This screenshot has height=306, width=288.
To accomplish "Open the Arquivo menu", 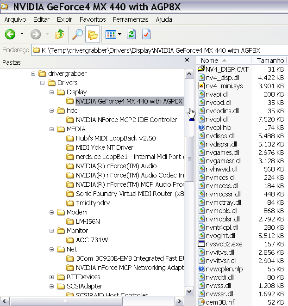I will 15,19.
